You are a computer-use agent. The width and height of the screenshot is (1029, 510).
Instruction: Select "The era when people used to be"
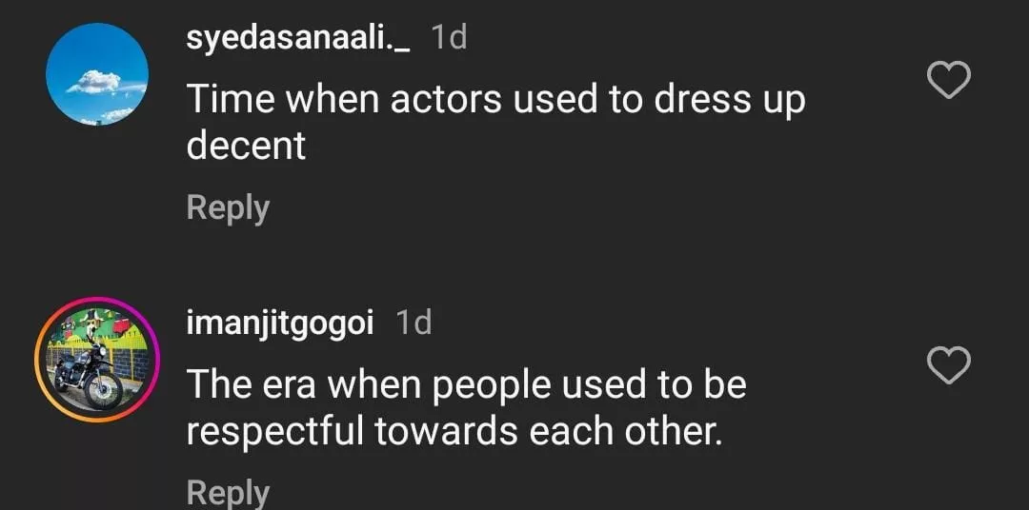(x=466, y=384)
